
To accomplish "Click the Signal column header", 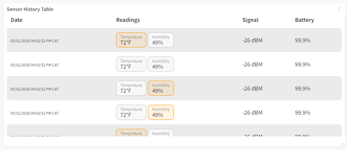I will tap(250, 20).
